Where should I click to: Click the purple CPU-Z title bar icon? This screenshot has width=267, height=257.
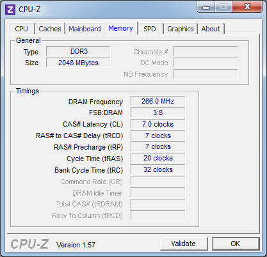click(x=10, y=10)
